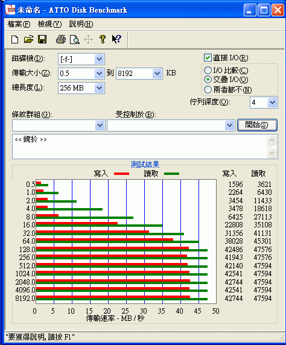Click the 8192.0 row label in chart
Viewport: 286px width, 345px height.
pos(25,299)
